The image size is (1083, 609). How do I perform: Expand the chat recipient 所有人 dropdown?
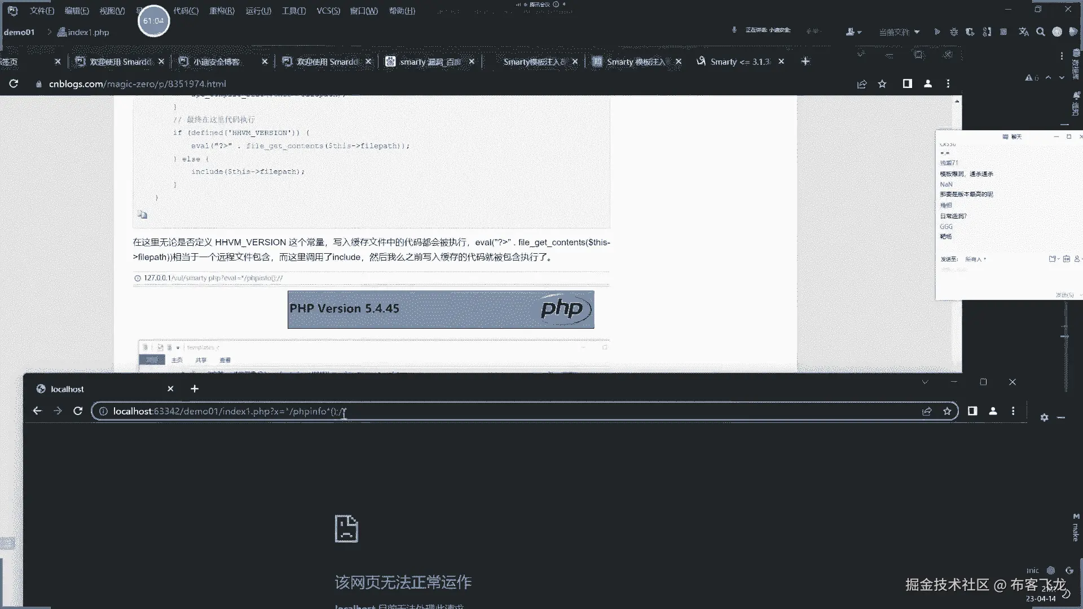point(975,259)
